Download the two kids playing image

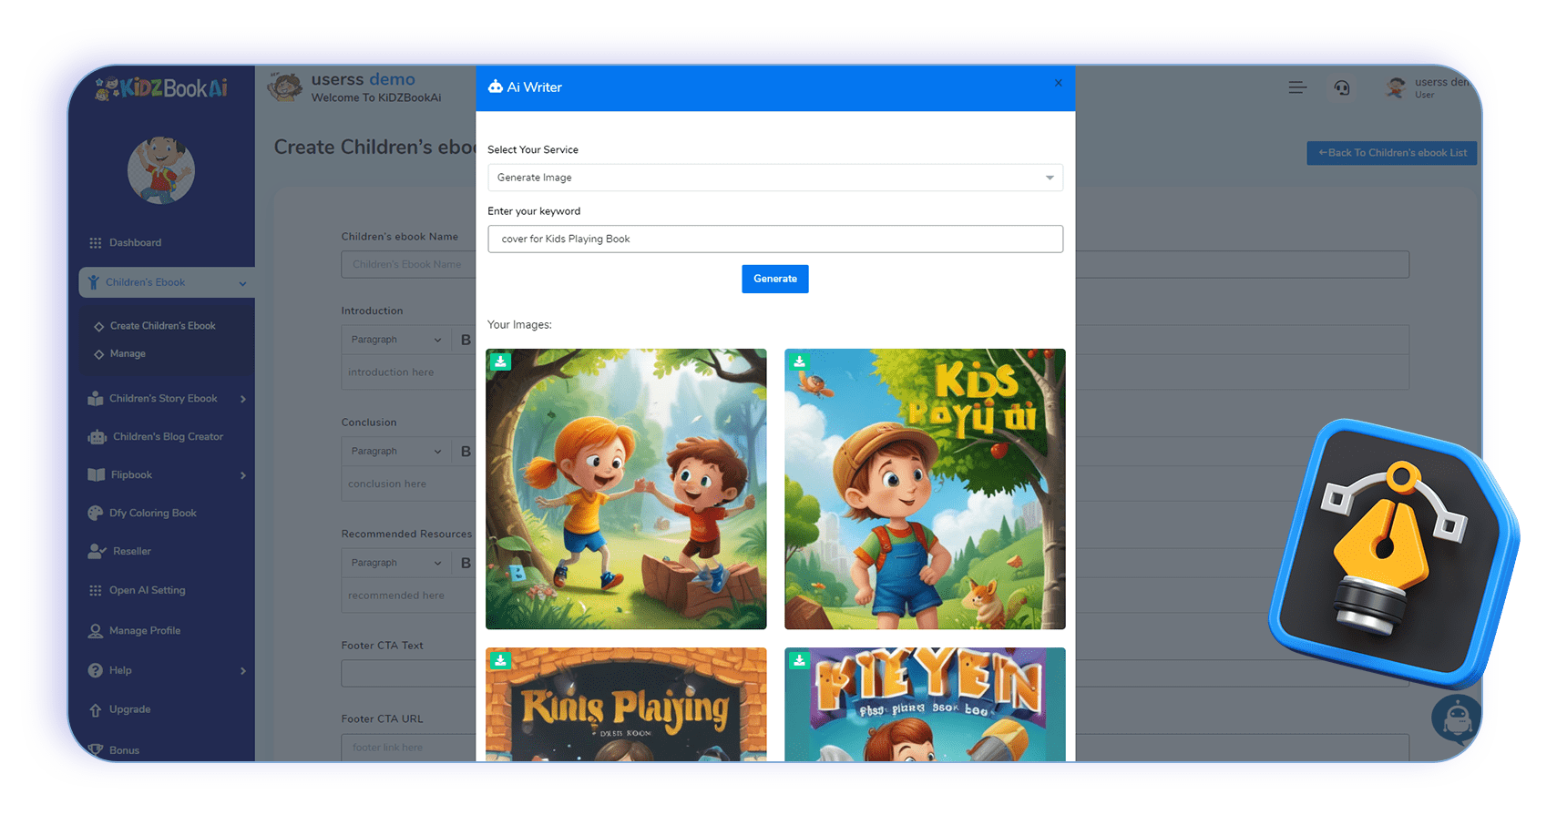[x=500, y=361]
